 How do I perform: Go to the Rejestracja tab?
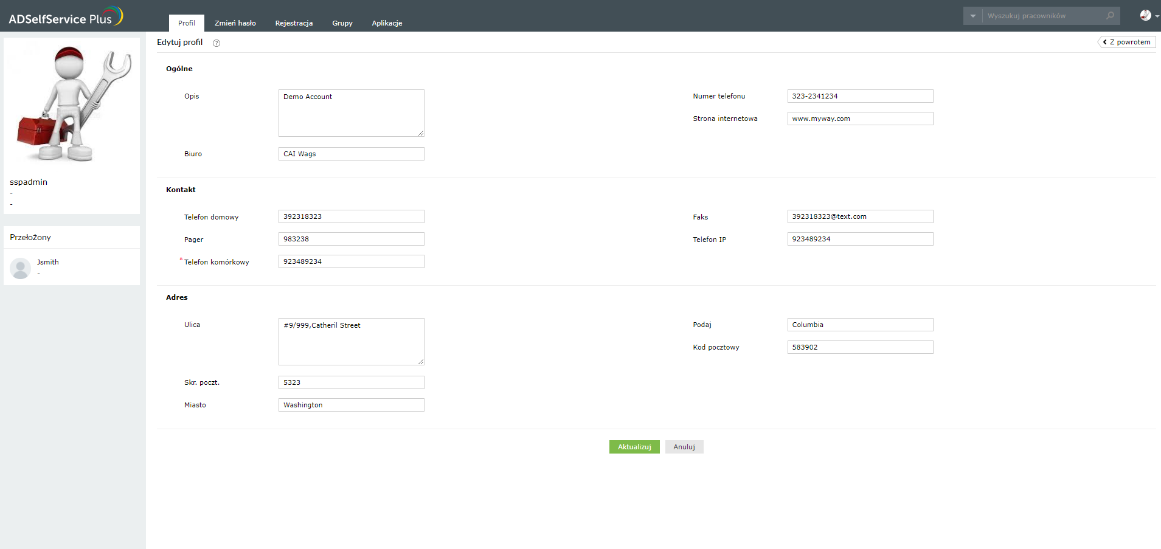point(294,23)
